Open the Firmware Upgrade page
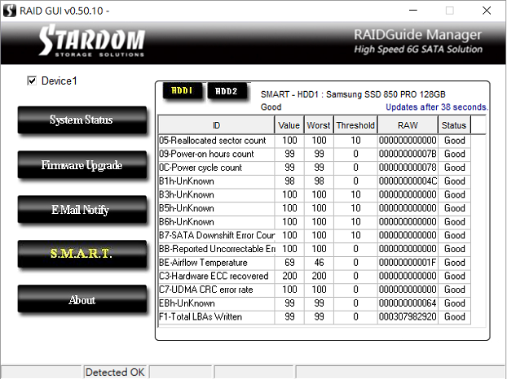507x379 pixels. (x=82, y=165)
